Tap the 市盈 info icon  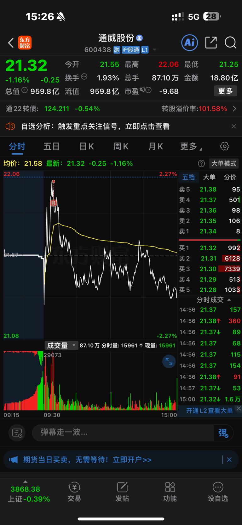148,90
